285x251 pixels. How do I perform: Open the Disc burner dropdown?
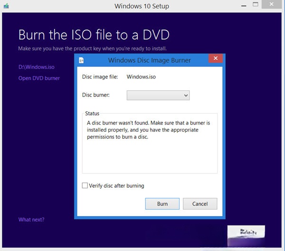click(x=158, y=95)
